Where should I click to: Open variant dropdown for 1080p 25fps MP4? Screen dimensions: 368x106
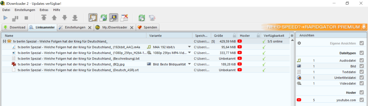189,53
